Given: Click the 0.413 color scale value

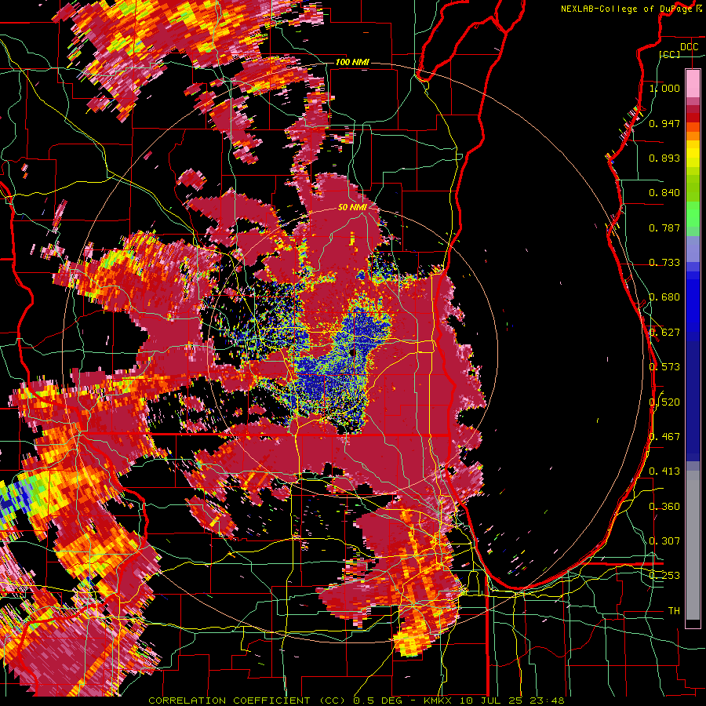Looking at the screenshot, I should (x=664, y=471).
